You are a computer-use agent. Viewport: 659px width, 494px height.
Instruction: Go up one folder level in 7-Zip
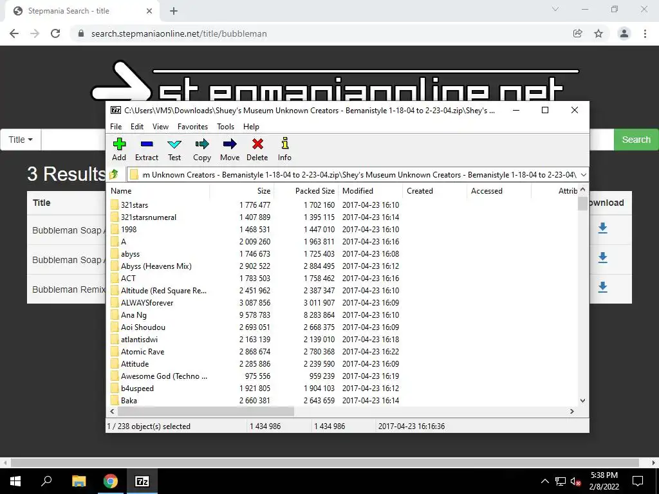114,174
